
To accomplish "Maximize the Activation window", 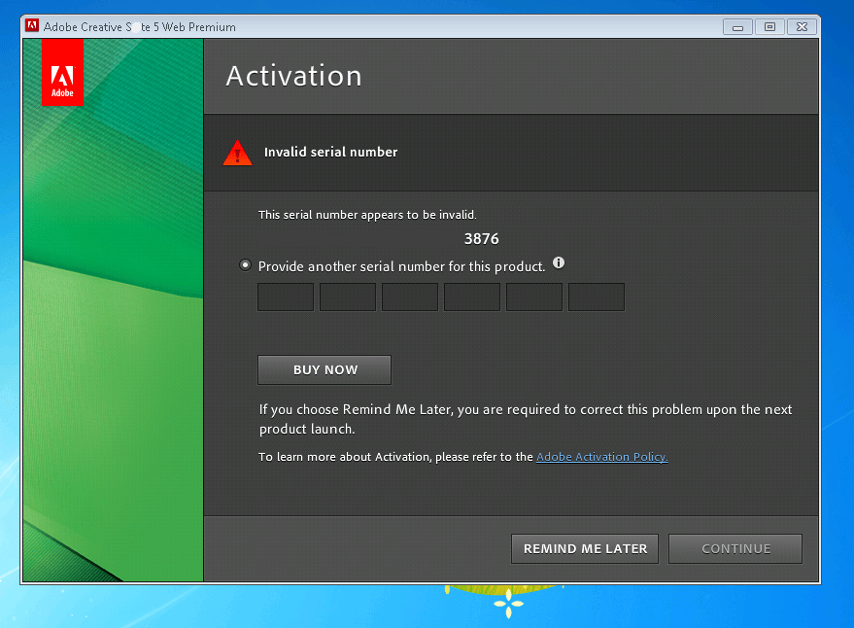I will point(769,26).
